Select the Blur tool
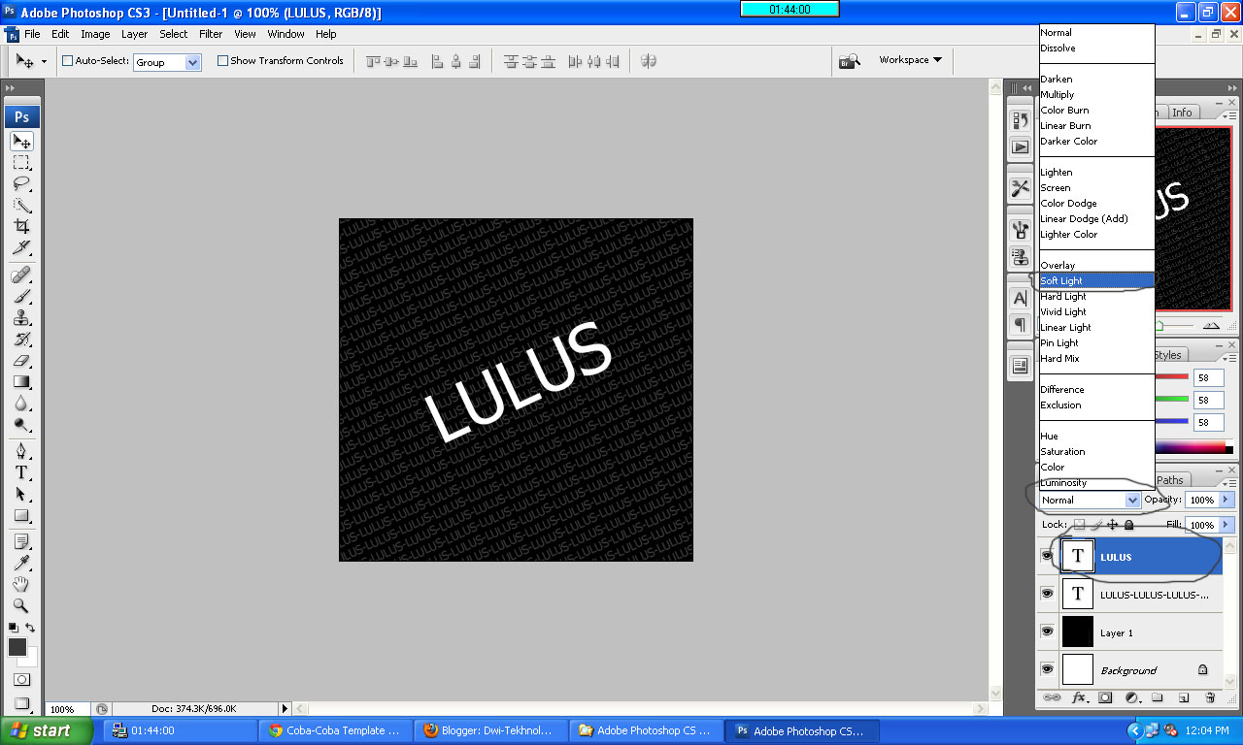Screen dimensions: 1243x745 (21, 403)
